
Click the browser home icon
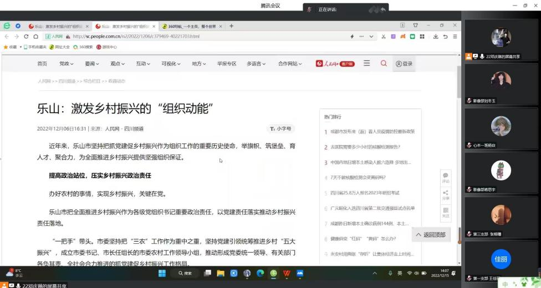(x=36, y=37)
